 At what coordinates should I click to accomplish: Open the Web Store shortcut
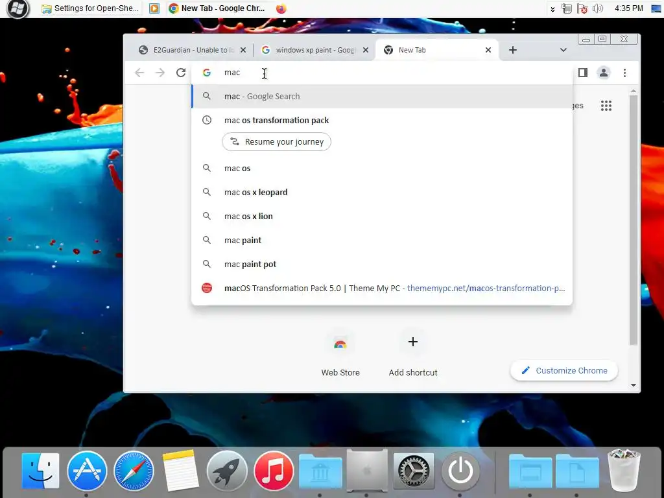click(340, 353)
